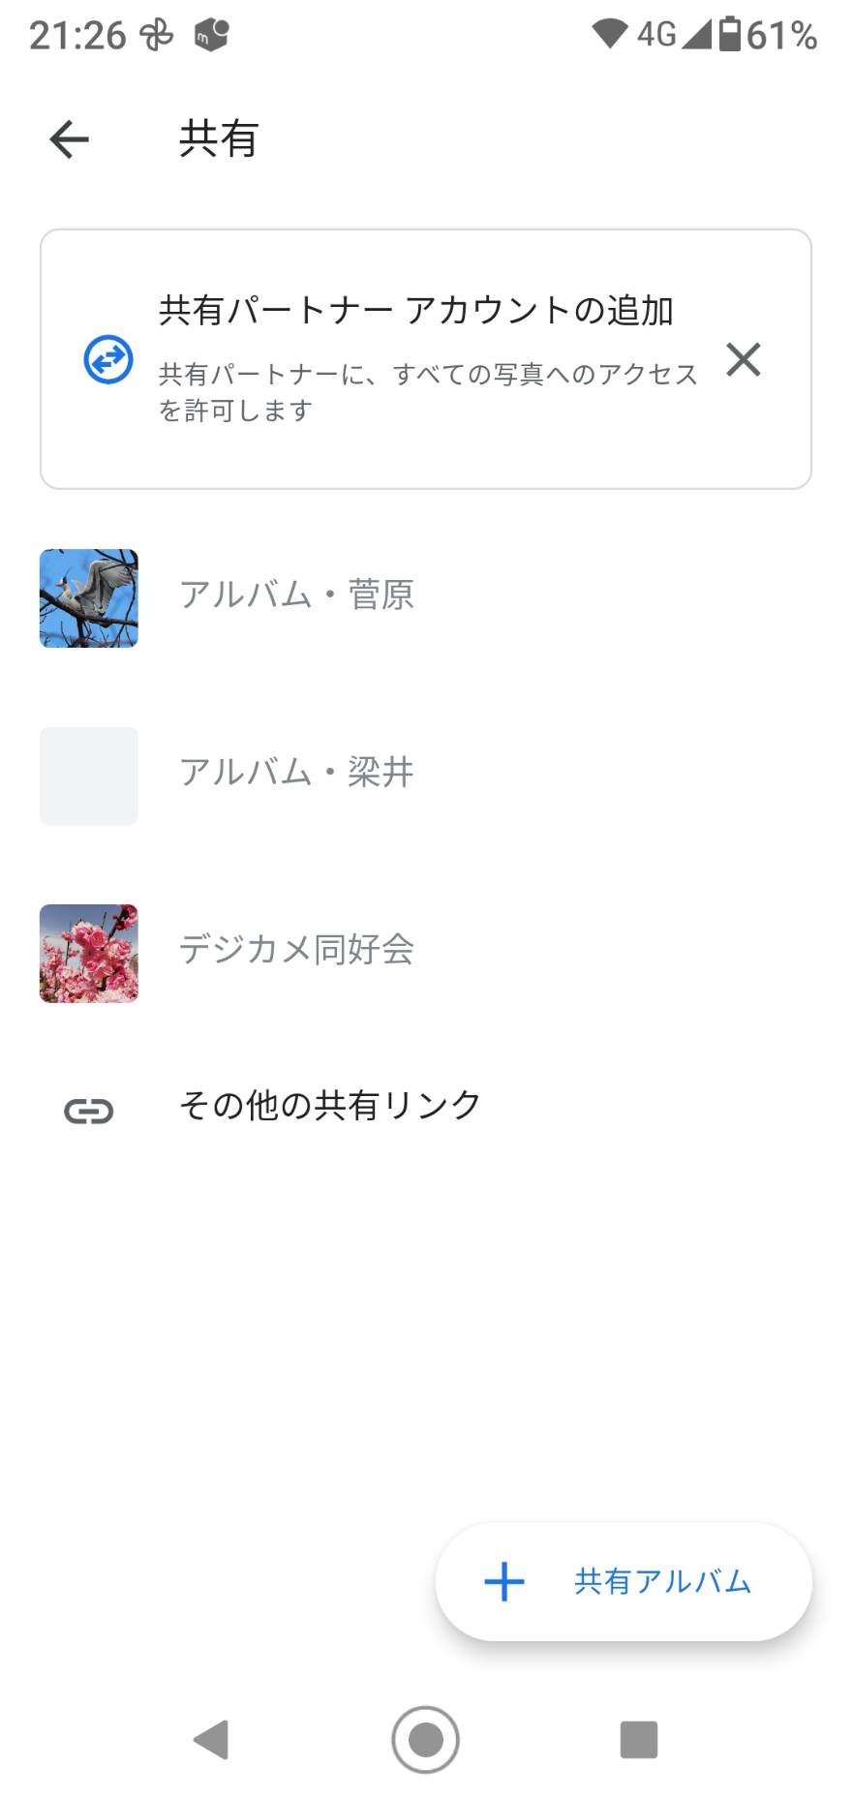Screen dimensions: 852x1799
Task: Tap the chain link icon
Action: [89, 1110]
